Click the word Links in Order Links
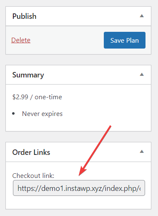Image resolution: width=158 pixels, height=216 pixels. pos(42,152)
